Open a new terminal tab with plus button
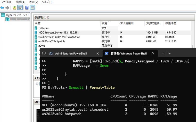This screenshot has height=122, width=196. tap(163, 53)
